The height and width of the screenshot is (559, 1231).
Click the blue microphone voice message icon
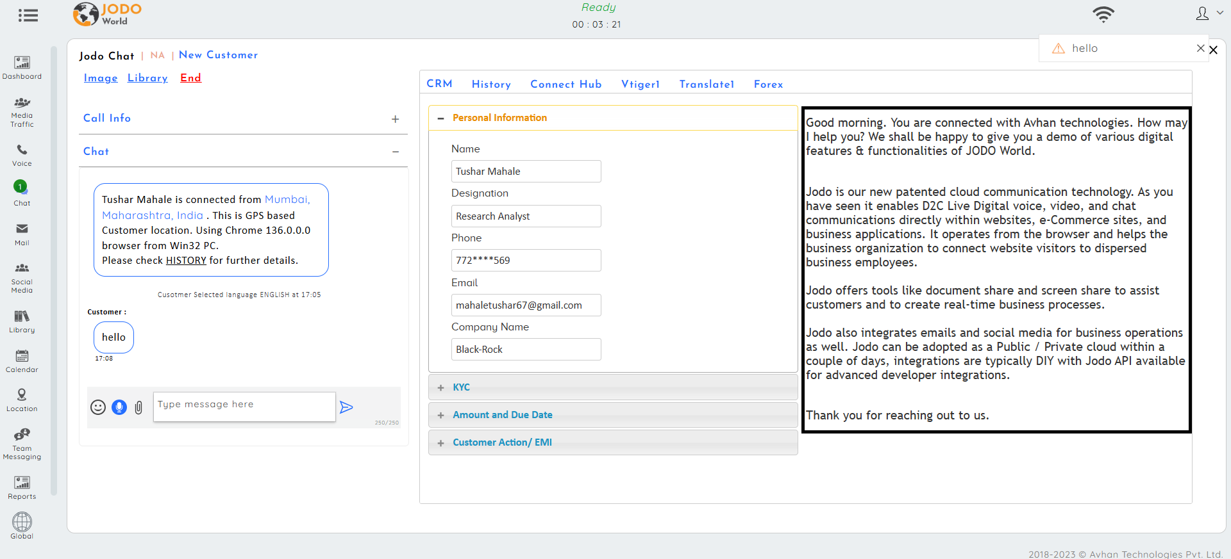pos(119,407)
